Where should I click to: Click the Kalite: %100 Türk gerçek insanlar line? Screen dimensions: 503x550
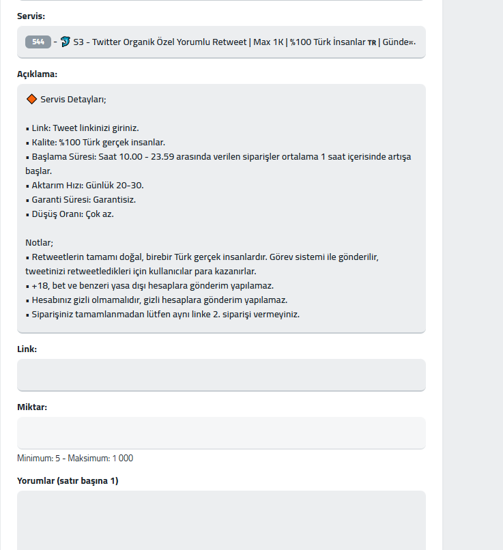(x=96, y=143)
